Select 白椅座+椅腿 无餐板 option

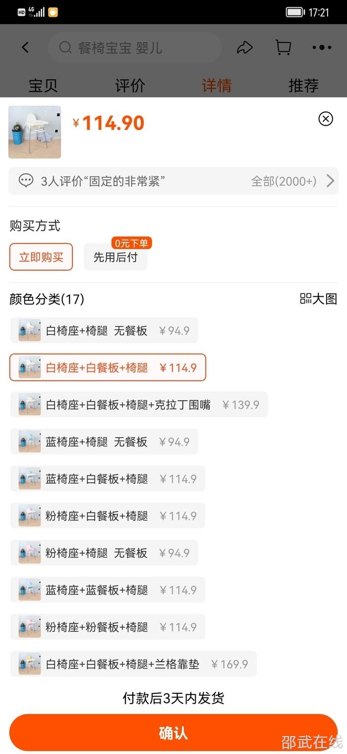click(x=104, y=331)
